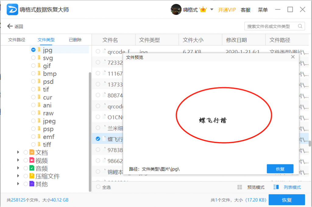Viewport: 312px width, 207px height.
Task: Click the red 视频 video icon
Action: pyautogui.click(x=32, y=160)
